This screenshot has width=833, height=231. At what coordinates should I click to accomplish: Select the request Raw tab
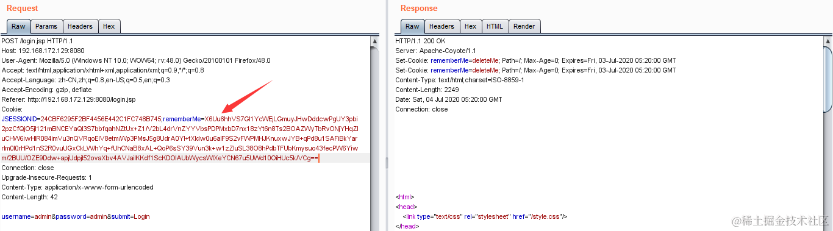[18, 26]
